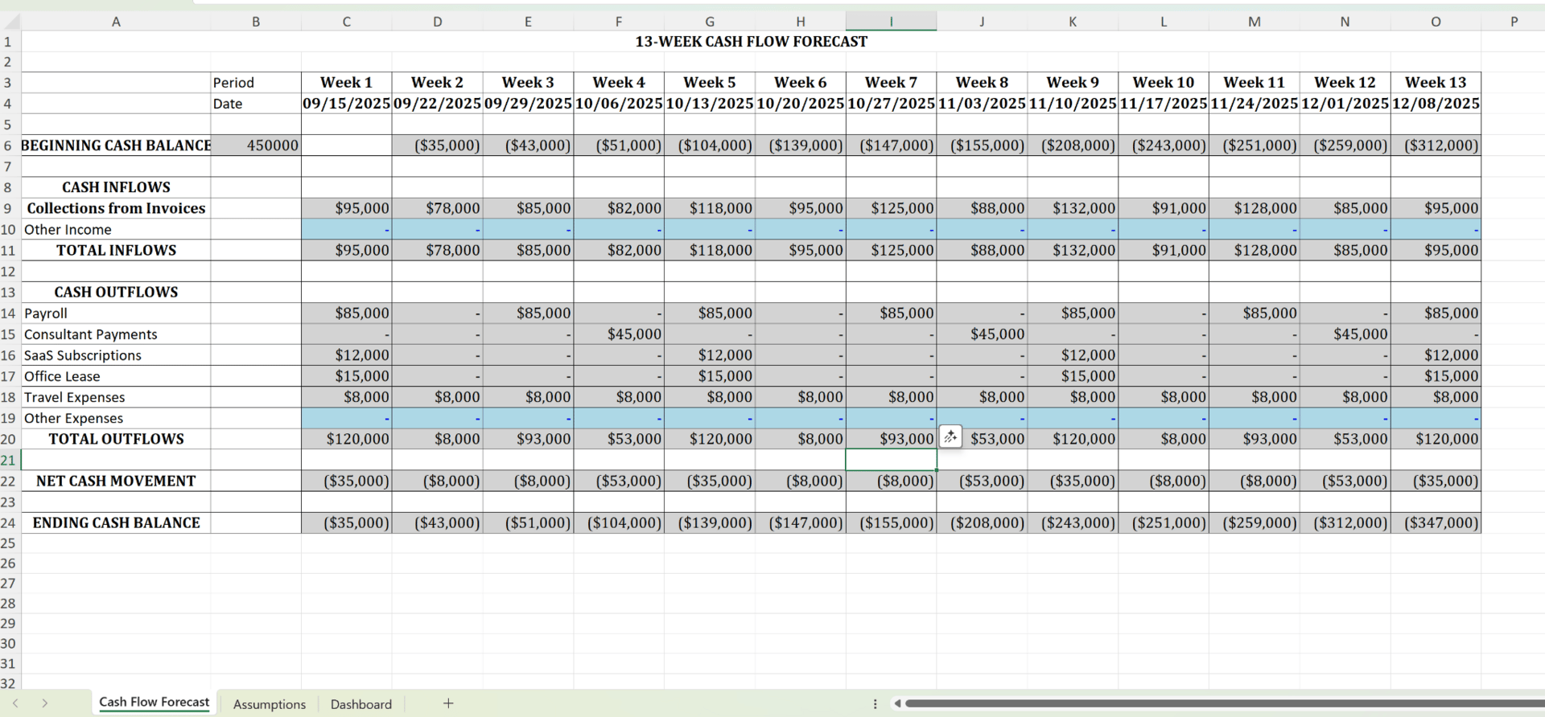
Task: Select Week 5 Ending Cash Balance ($139,000)
Action: (x=710, y=522)
